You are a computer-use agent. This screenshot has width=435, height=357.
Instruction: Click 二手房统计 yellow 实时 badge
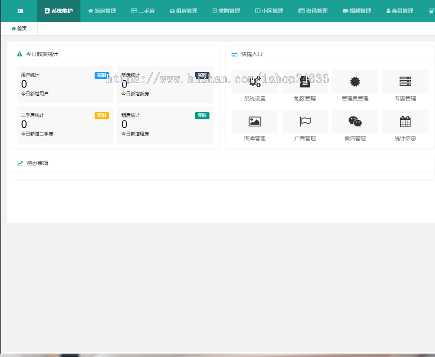(102, 116)
